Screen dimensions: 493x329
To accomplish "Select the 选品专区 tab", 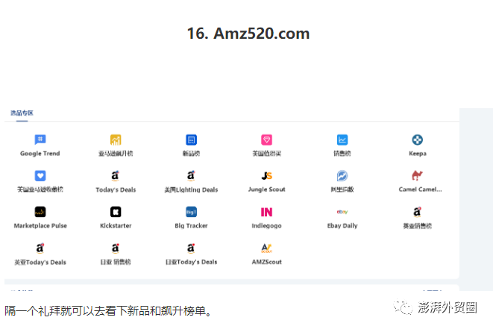I will click(22, 113).
